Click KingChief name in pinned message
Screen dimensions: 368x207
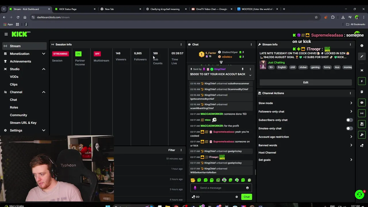coord(220,69)
